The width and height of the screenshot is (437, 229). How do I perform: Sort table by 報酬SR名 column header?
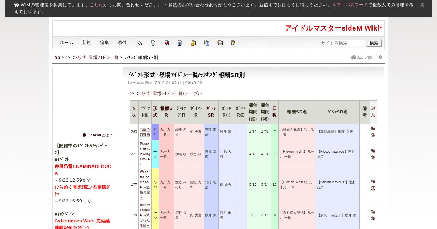point(297,112)
